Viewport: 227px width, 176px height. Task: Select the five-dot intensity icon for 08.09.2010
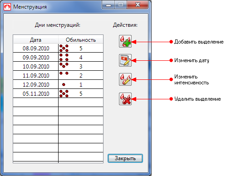pyautogui.click(x=64, y=48)
